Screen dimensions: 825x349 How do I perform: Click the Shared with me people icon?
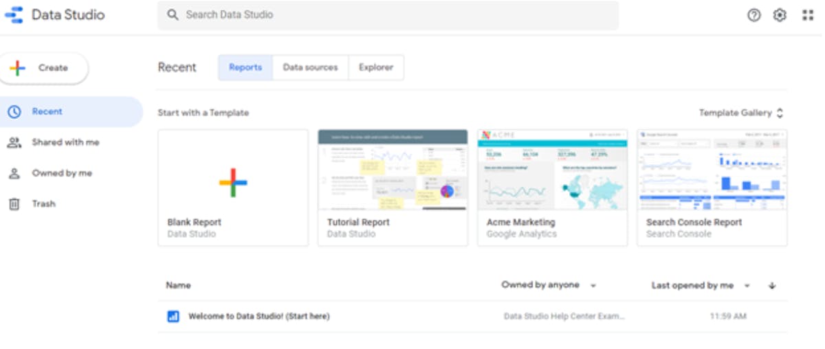(x=14, y=143)
